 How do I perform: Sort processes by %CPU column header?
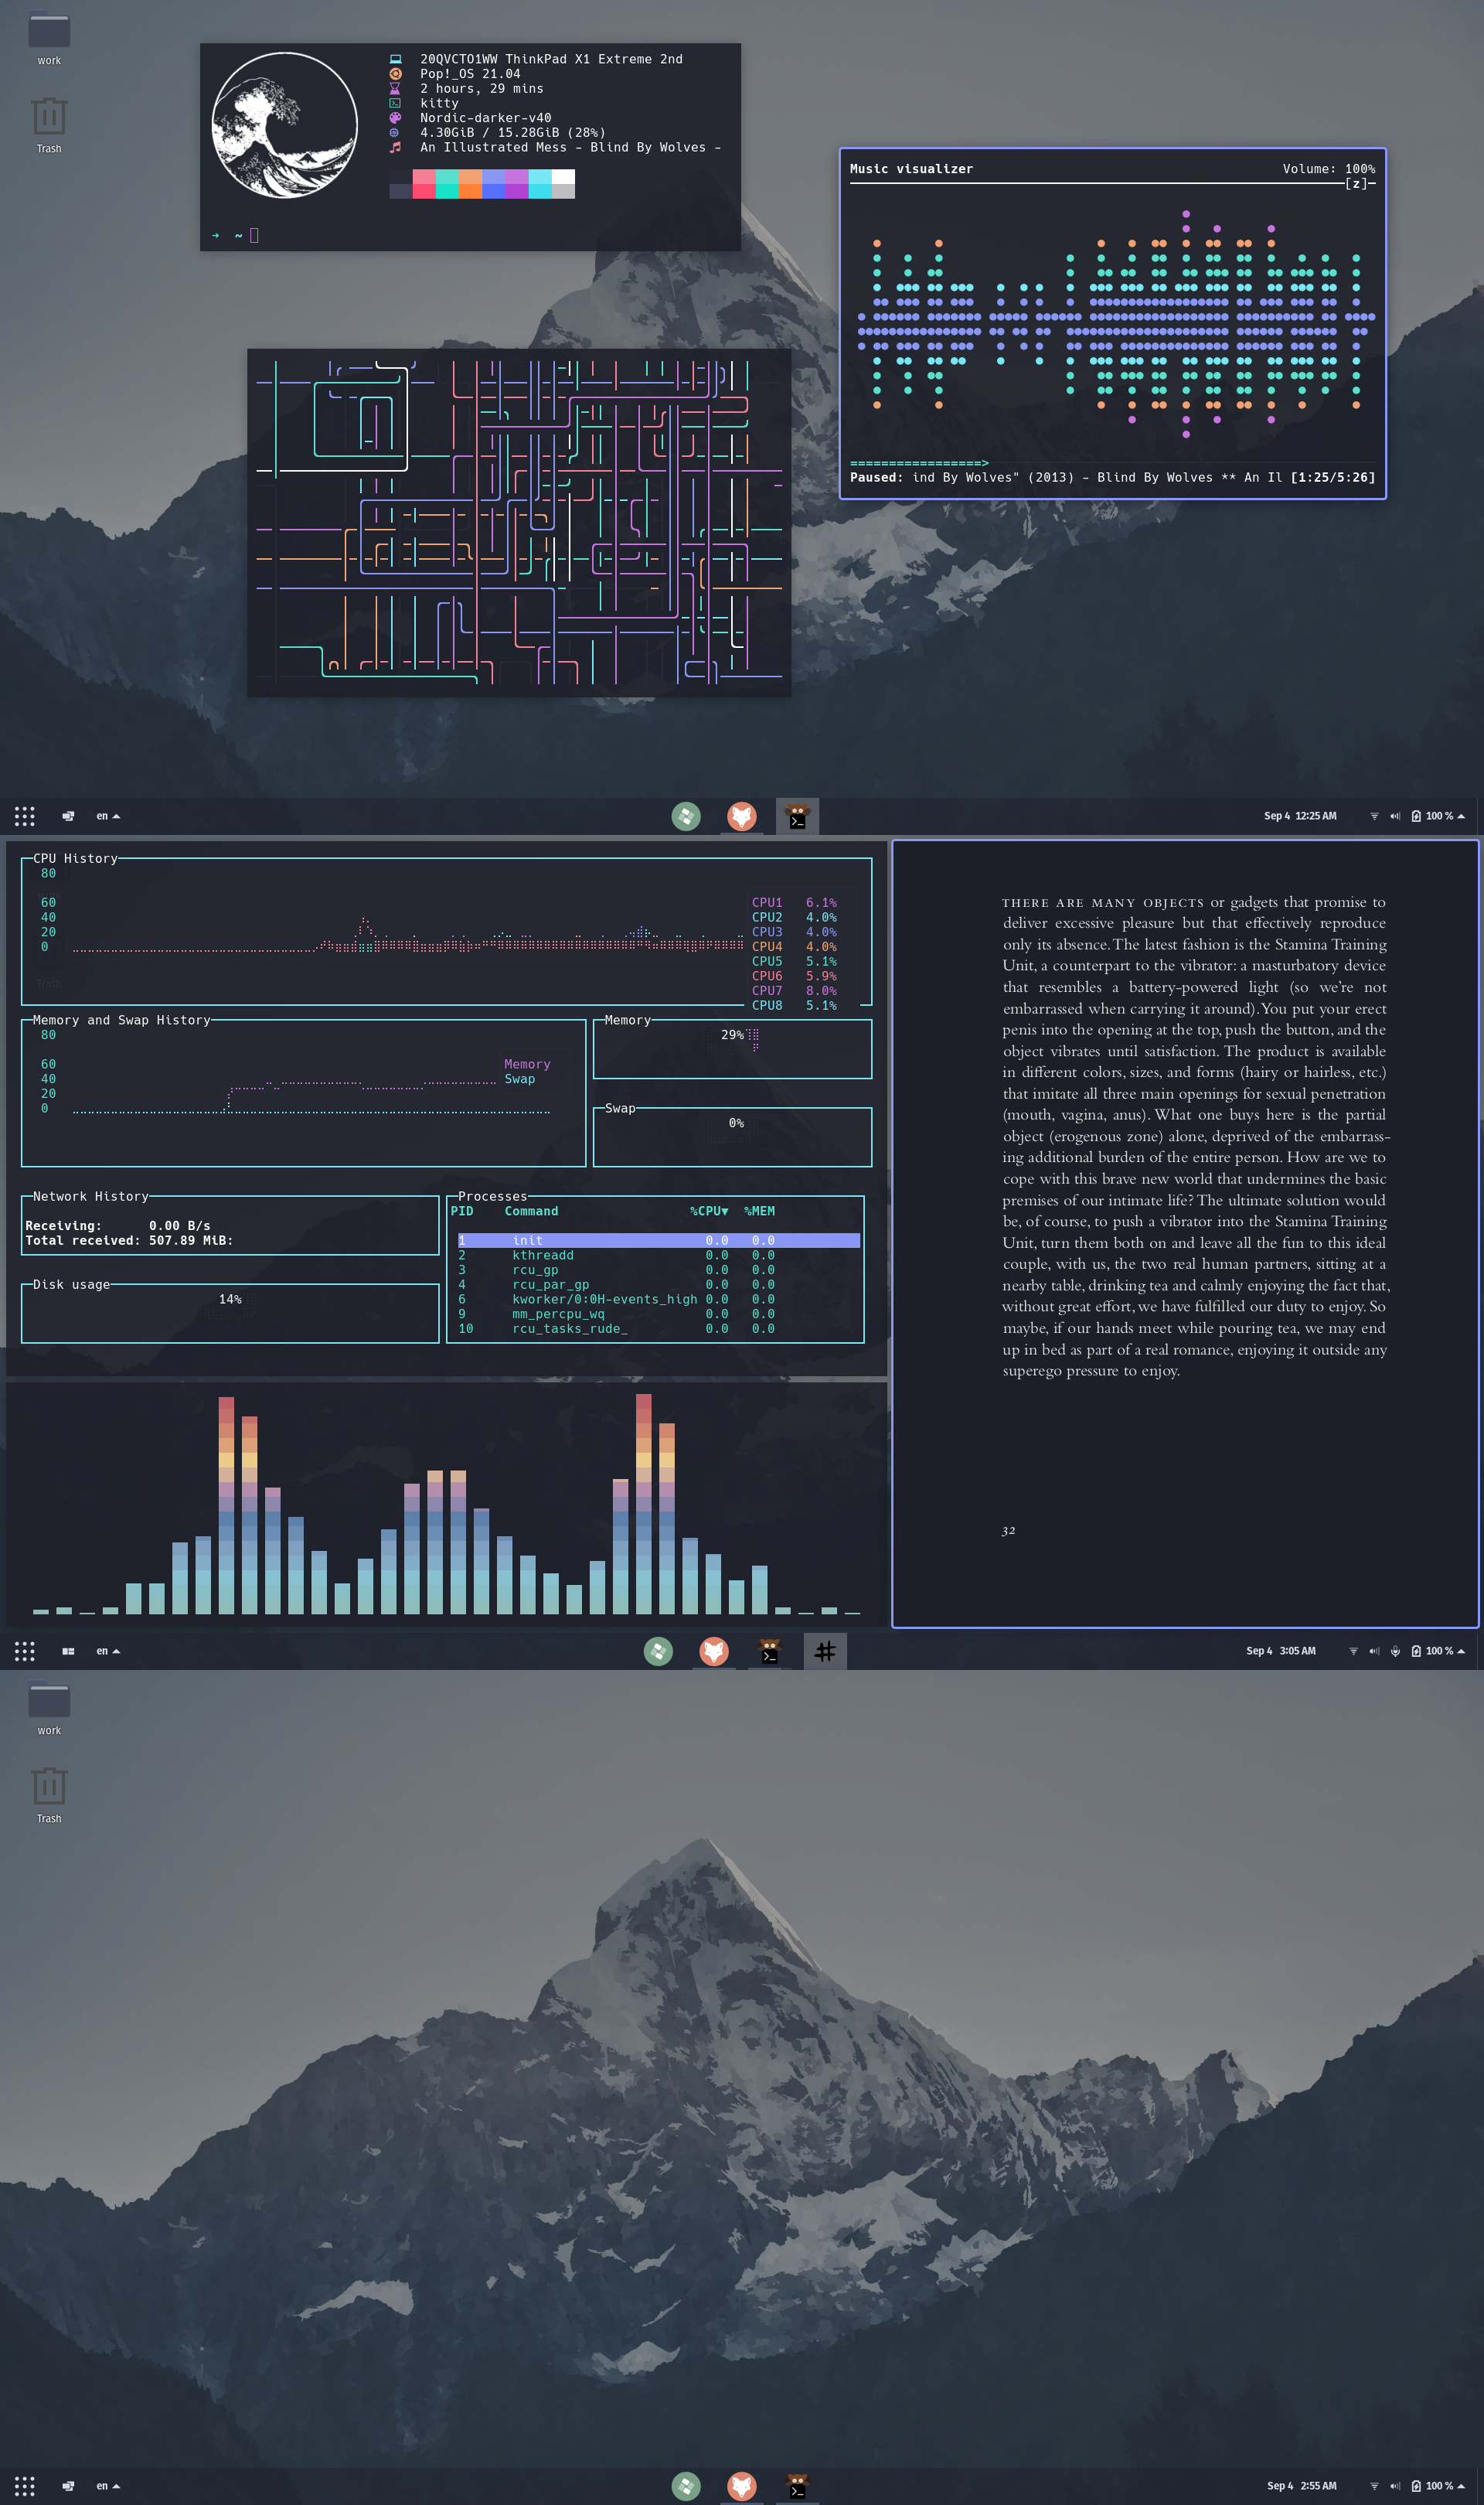(x=708, y=1211)
